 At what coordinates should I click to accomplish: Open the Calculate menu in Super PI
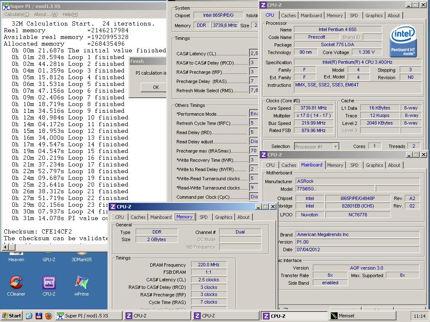tap(16, 14)
